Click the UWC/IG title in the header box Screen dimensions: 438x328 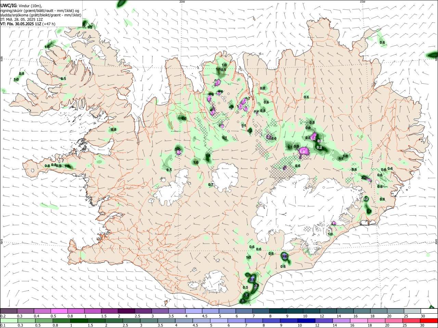tap(8, 5)
